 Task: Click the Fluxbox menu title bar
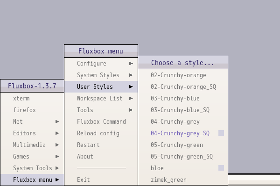101,51
